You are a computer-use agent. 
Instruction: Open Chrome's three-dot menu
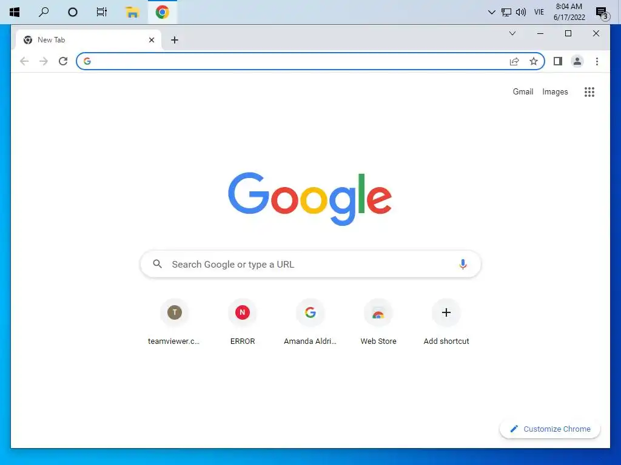[597, 61]
